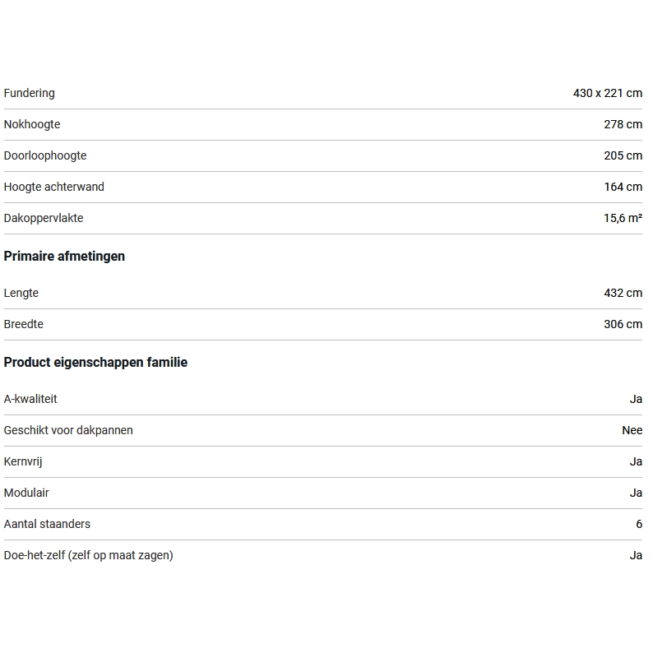This screenshot has height=653, width=653.
Task: Click the Doorloophoogte label
Action: (45, 156)
